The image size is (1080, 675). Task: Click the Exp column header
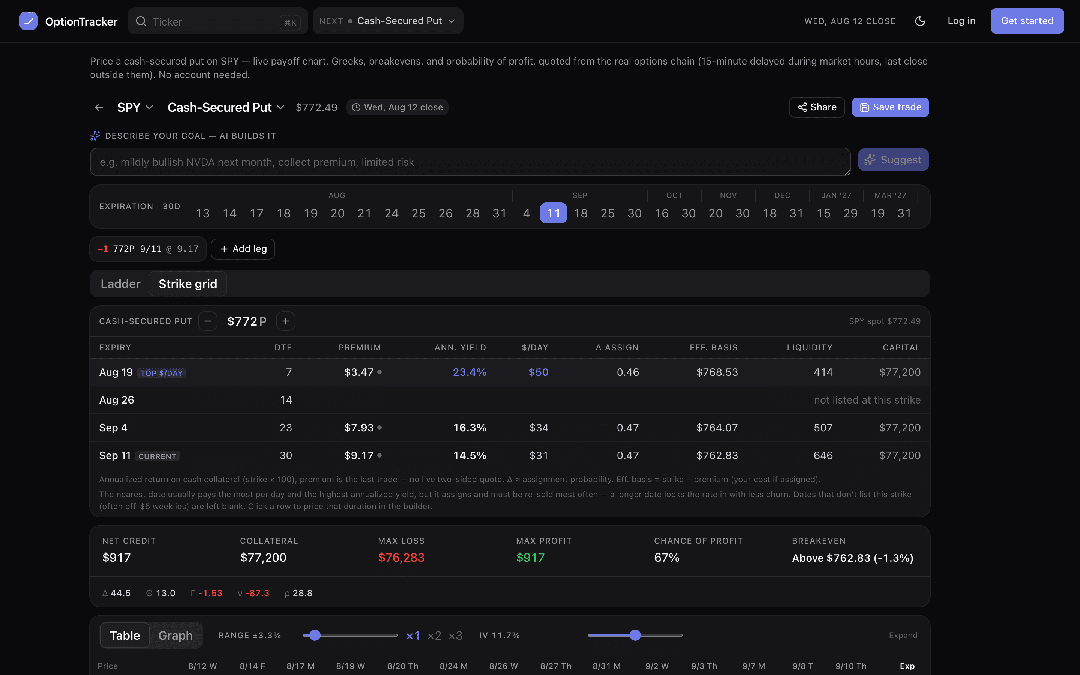point(907,666)
